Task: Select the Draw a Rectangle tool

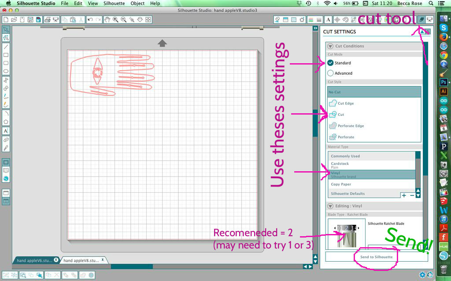Action: click(x=6, y=55)
